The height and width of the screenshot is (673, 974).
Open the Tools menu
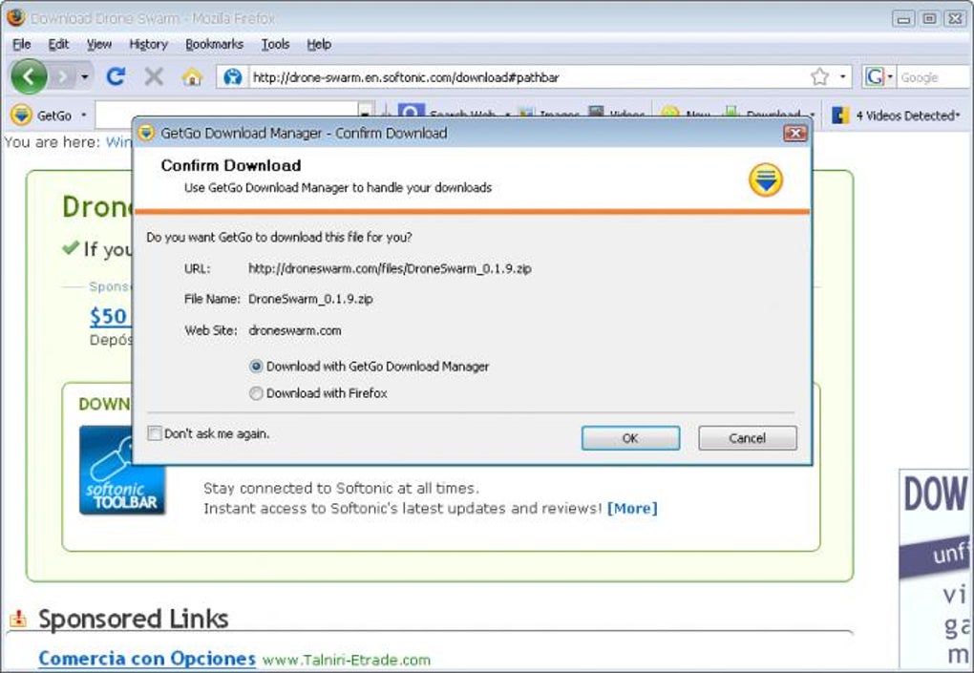click(x=275, y=44)
